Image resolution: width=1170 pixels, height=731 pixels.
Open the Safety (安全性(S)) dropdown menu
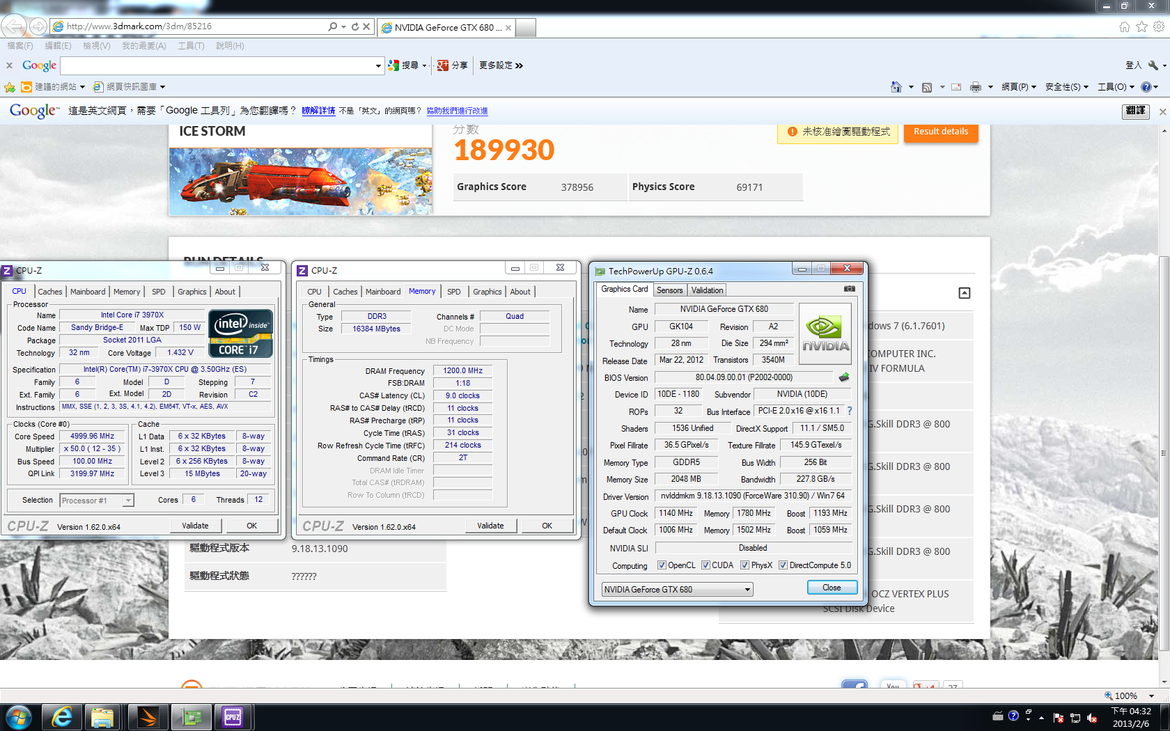[1067, 87]
